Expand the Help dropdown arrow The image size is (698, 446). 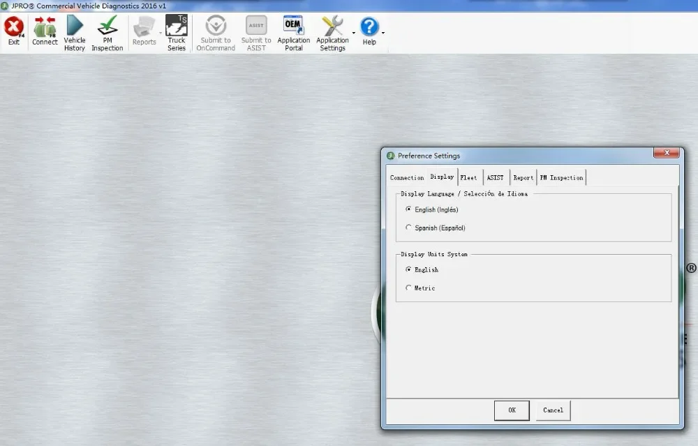point(383,33)
